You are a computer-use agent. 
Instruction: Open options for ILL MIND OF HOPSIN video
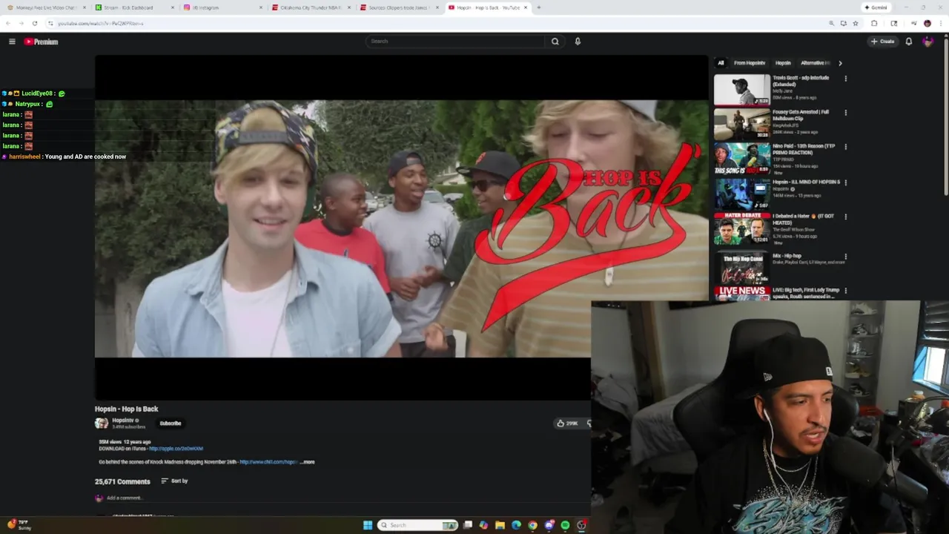845,182
